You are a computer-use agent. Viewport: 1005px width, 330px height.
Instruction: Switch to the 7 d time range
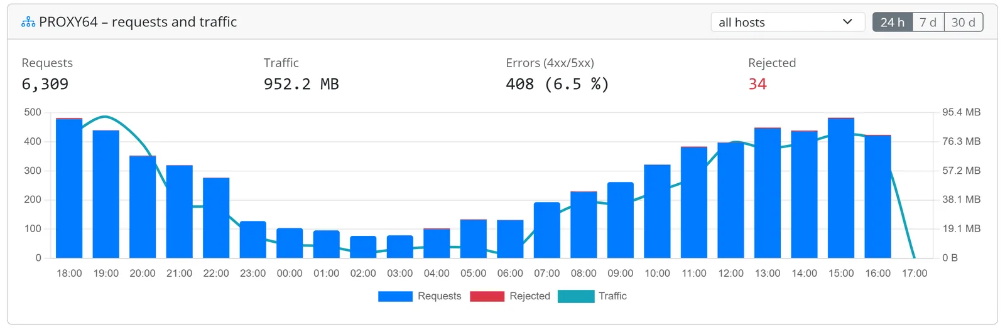pos(928,22)
